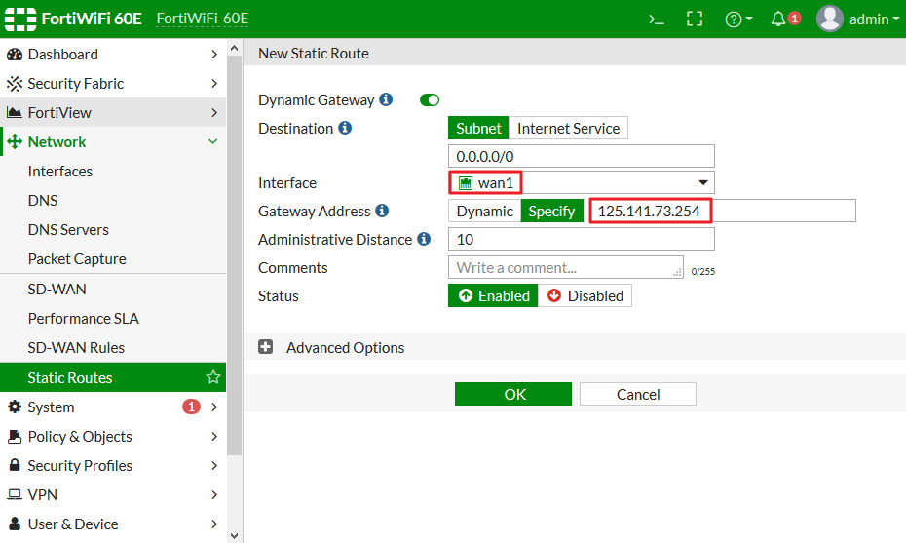Click the Cancel button

(x=638, y=394)
